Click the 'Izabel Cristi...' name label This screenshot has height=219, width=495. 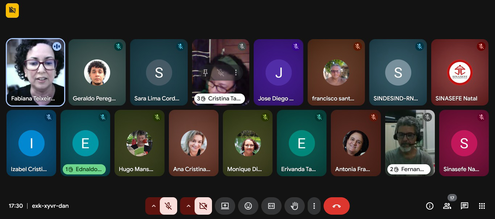click(29, 169)
